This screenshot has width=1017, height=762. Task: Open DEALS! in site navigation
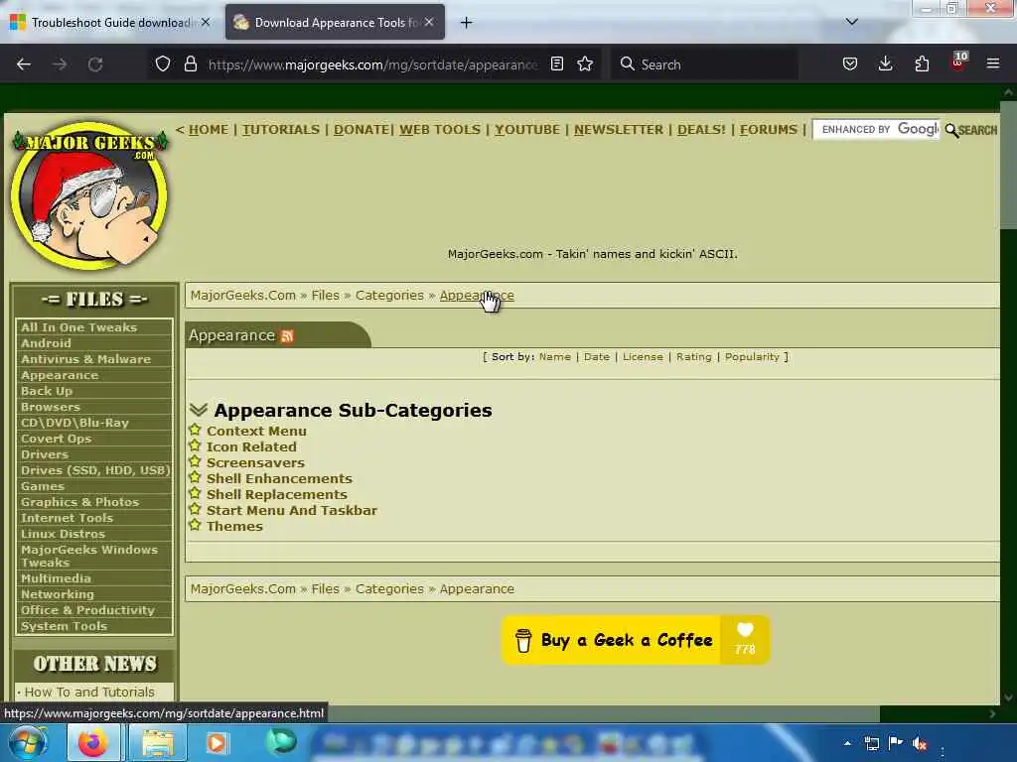tap(701, 130)
